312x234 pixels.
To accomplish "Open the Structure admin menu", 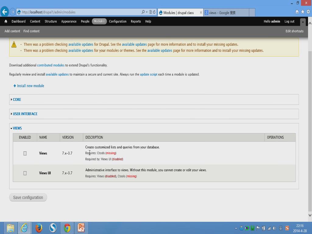I will pos(51,21).
